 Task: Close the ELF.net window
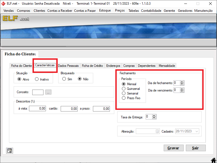(210, 4)
